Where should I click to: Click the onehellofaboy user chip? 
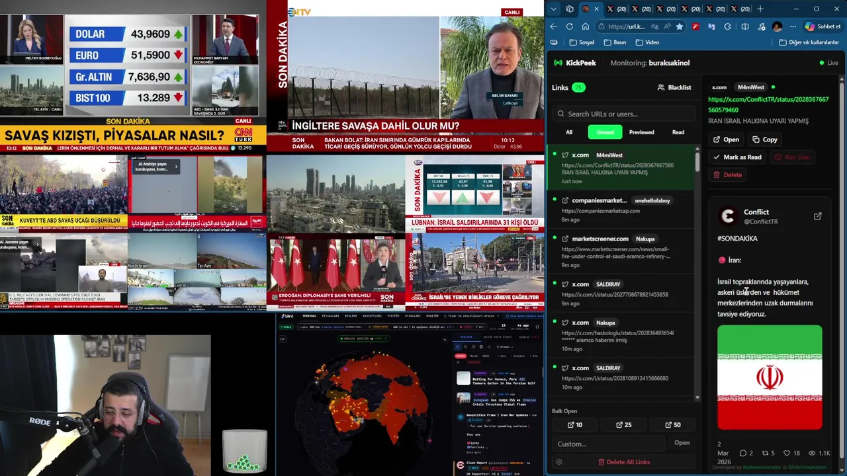[x=652, y=200]
